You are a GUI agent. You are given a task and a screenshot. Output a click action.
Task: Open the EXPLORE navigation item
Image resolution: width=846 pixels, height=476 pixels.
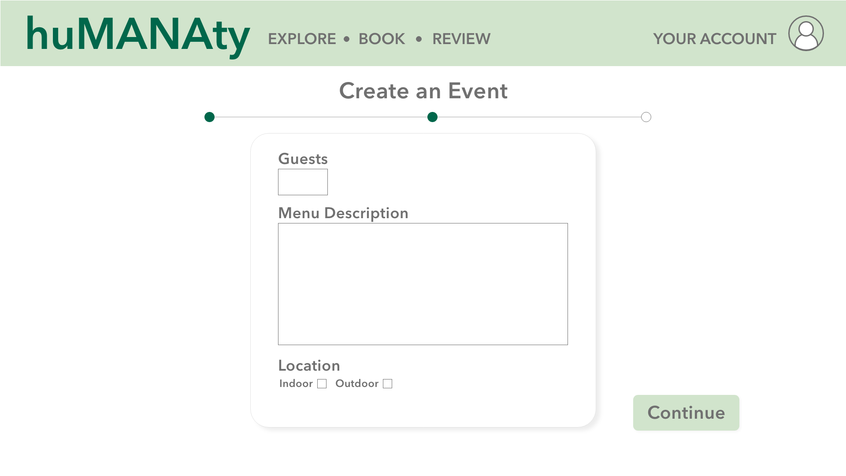pyautogui.click(x=302, y=39)
